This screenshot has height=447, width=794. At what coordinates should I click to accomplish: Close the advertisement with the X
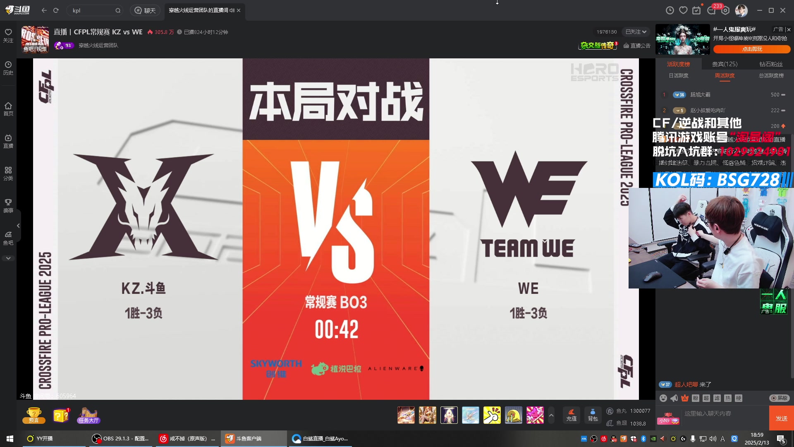789,29
